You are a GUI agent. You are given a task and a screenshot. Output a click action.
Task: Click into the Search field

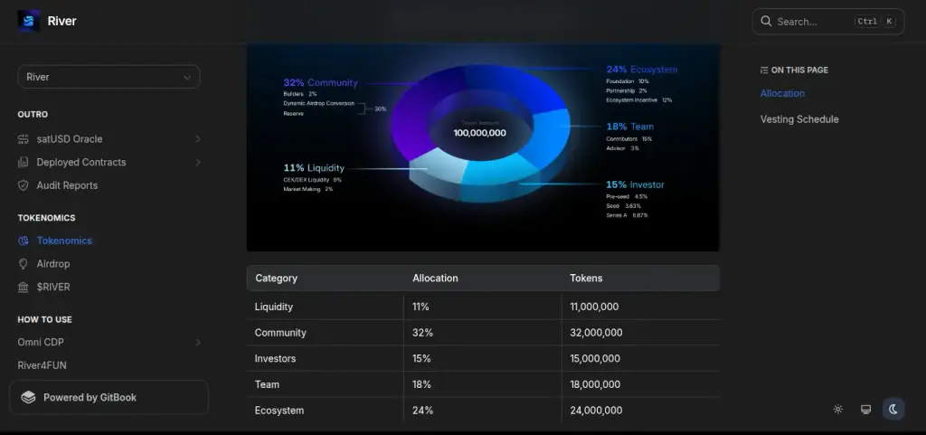coord(828,21)
